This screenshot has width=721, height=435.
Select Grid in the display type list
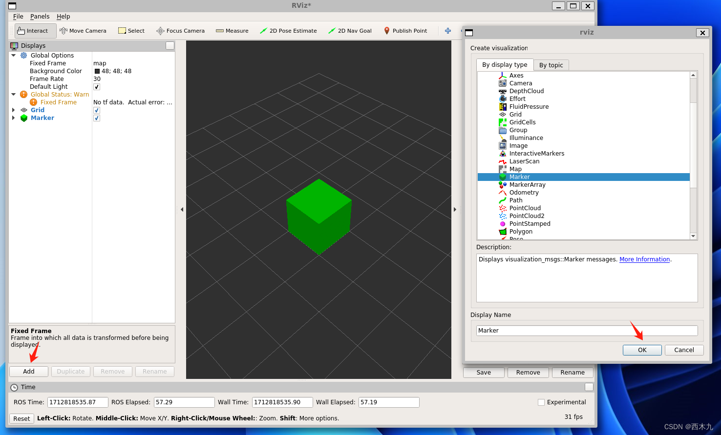[515, 115]
